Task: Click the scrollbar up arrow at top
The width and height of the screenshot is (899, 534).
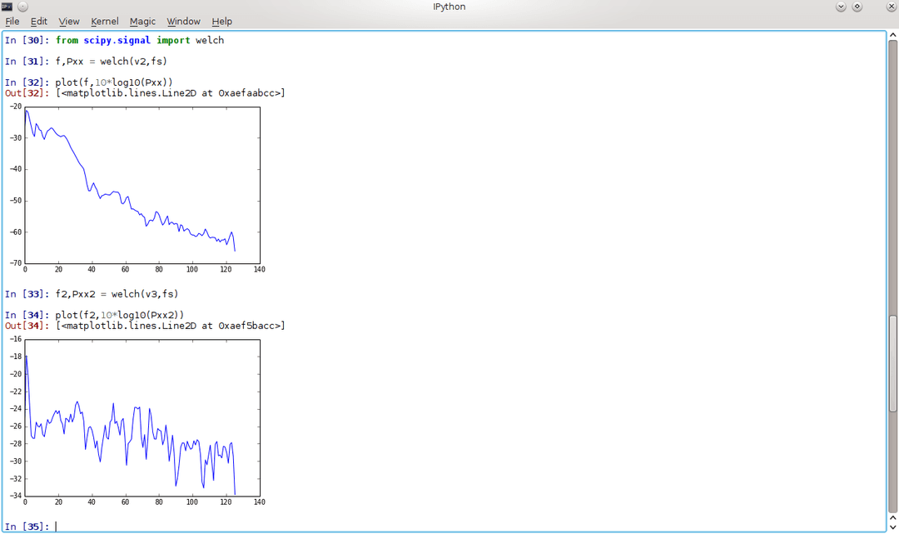Action: pyautogui.click(x=892, y=36)
